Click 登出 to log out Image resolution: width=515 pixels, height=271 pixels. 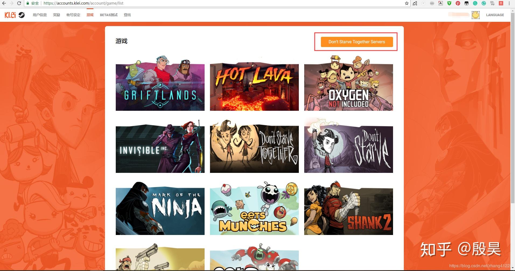pos(127,15)
